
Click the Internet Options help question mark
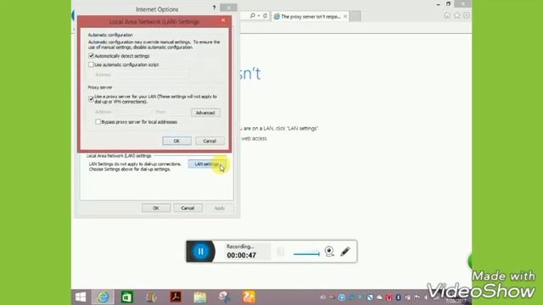point(214,8)
